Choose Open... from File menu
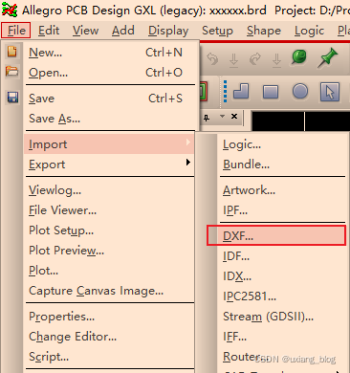350x373 pixels. (109, 73)
